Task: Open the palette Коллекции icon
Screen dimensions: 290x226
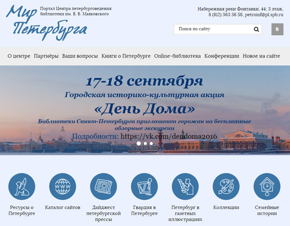Action: click(x=226, y=187)
